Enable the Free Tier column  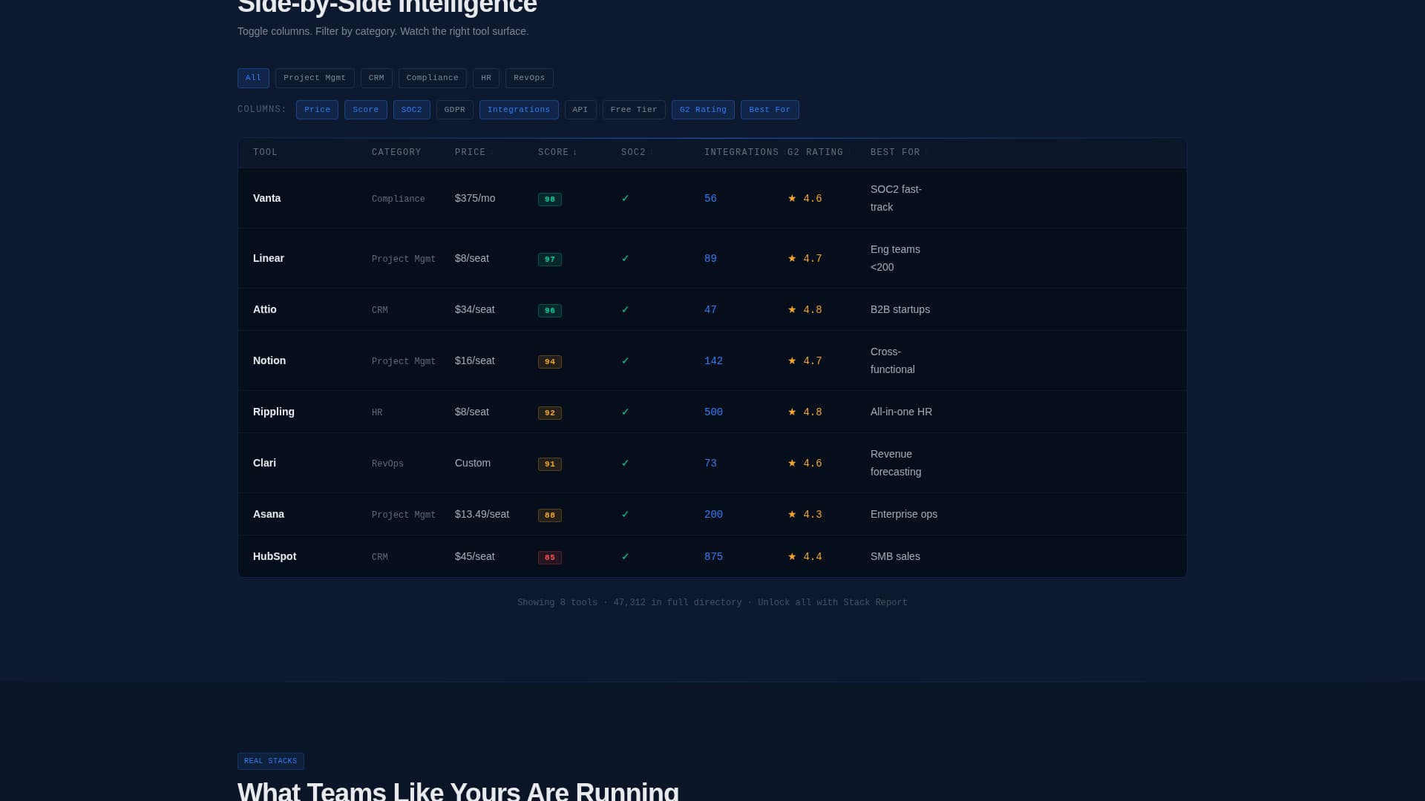[x=634, y=110]
